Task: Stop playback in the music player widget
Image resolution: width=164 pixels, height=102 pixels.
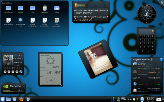Action: (x=13, y=72)
